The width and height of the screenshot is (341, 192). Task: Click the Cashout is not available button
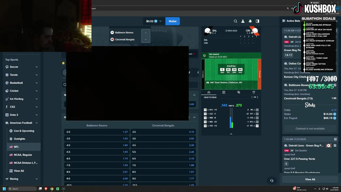pos(310,129)
